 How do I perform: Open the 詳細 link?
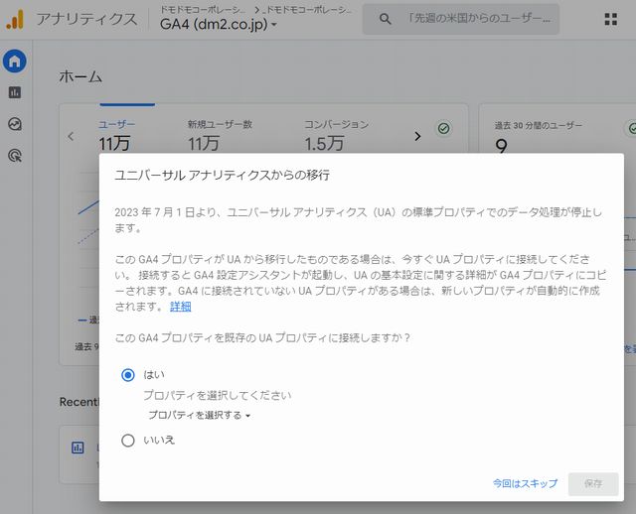coord(181,307)
